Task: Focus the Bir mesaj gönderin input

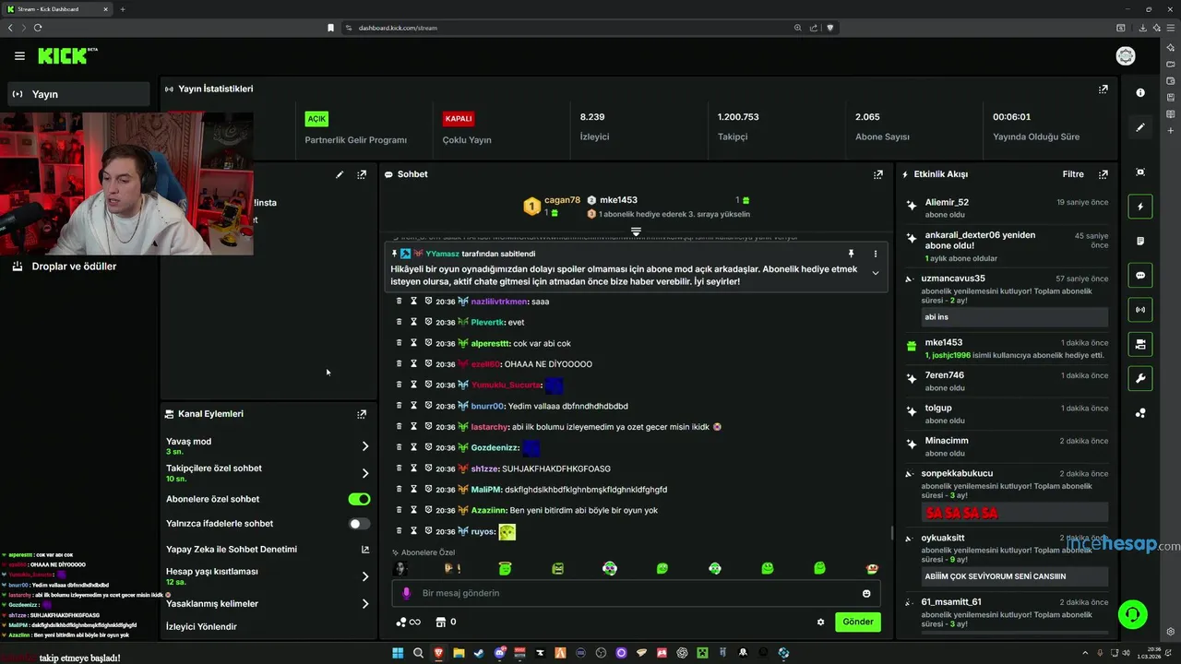Action: [x=636, y=593]
